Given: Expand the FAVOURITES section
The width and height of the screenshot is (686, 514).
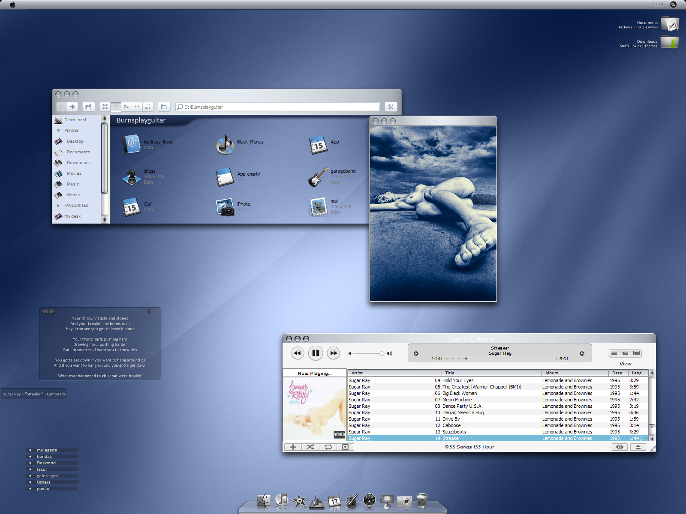Looking at the screenshot, I should pos(58,206).
